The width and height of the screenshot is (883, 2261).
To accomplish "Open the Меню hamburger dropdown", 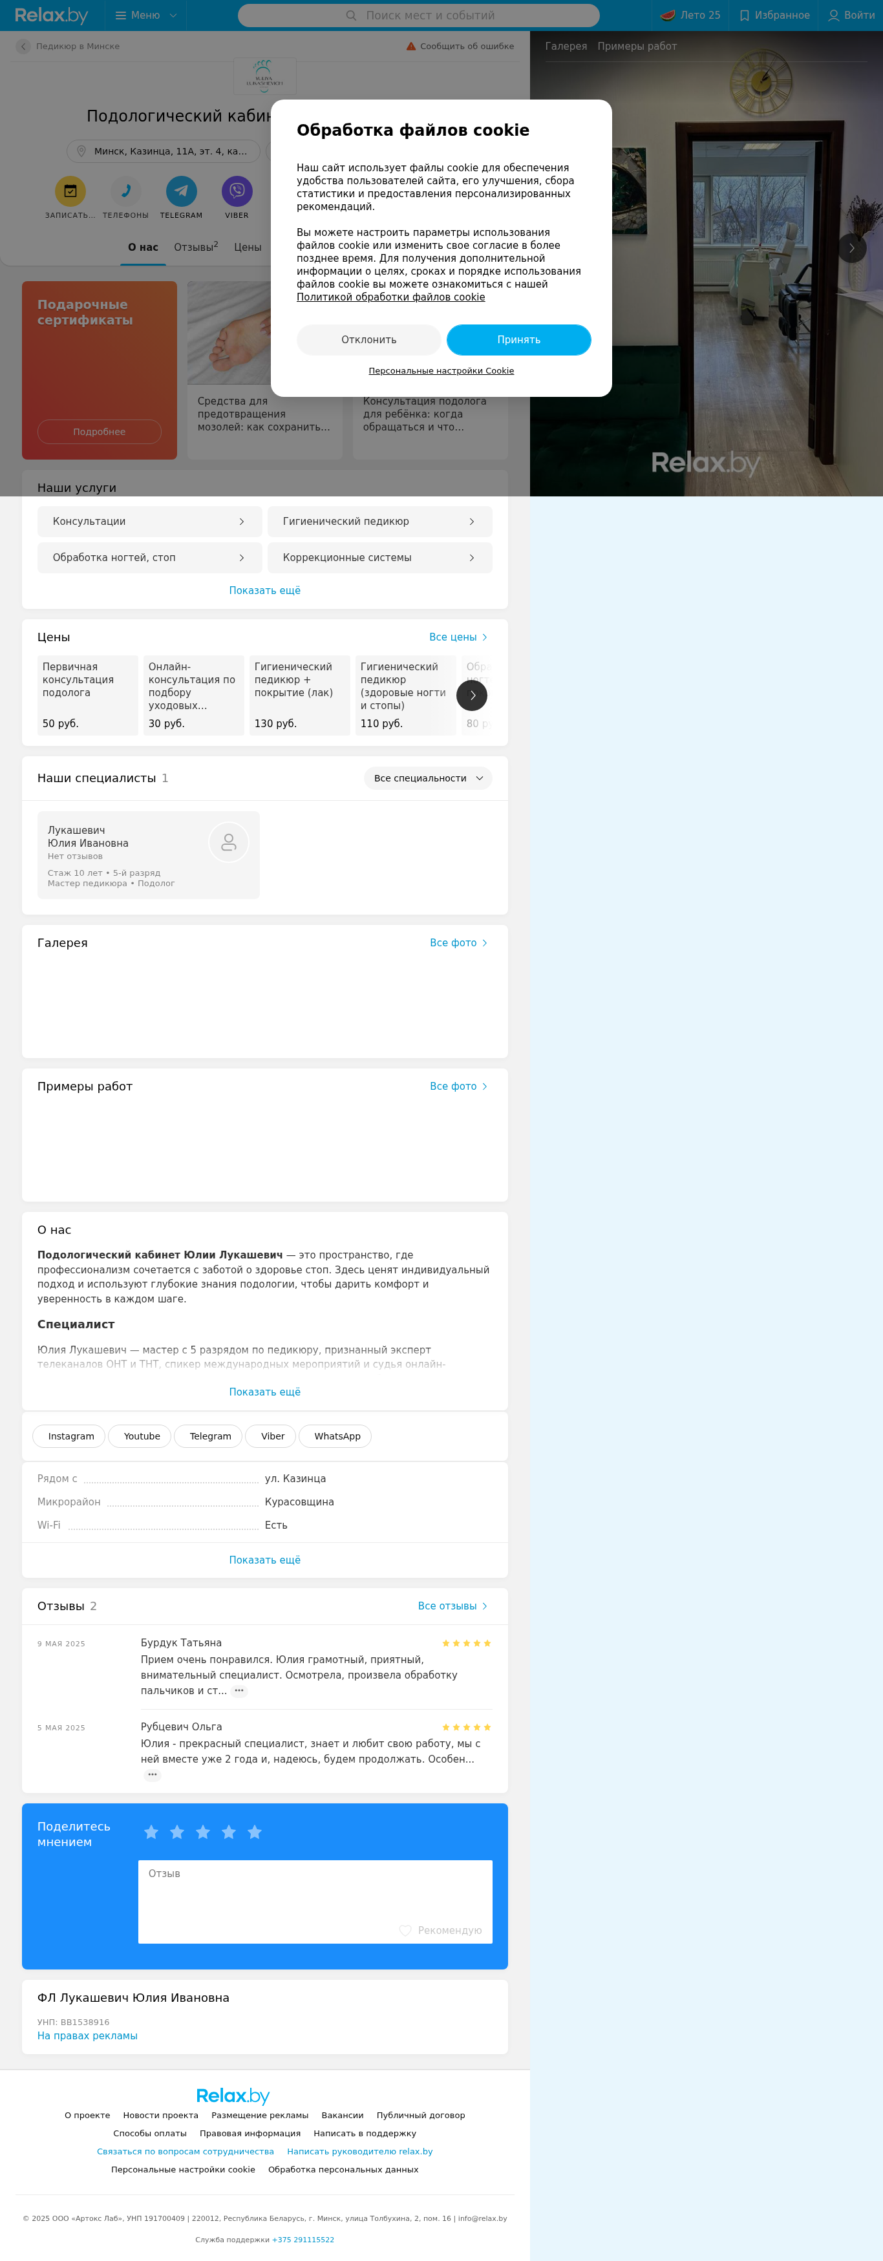I will [x=145, y=15].
